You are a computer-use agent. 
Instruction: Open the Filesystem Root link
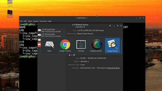tap(113, 68)
